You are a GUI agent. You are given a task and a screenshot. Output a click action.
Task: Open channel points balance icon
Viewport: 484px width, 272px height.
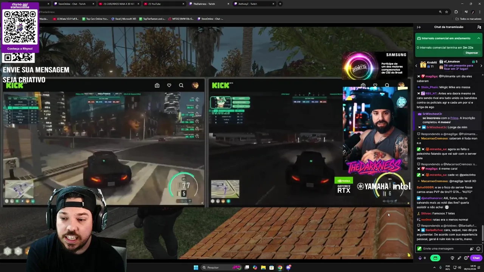(x=420, y=258)
